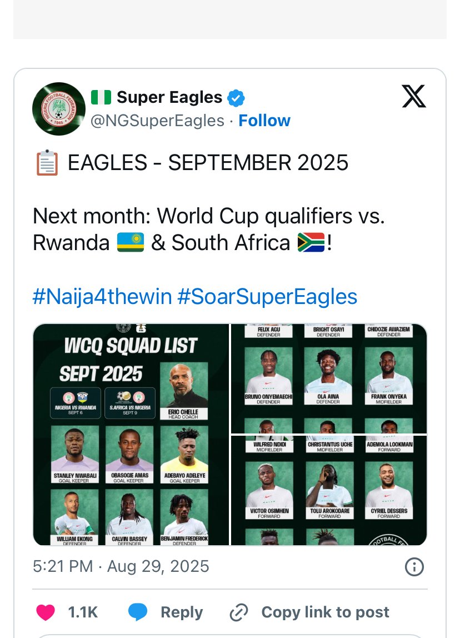Click Reply text button
Viewport: 460px width, 638px height.
point(182,612)
